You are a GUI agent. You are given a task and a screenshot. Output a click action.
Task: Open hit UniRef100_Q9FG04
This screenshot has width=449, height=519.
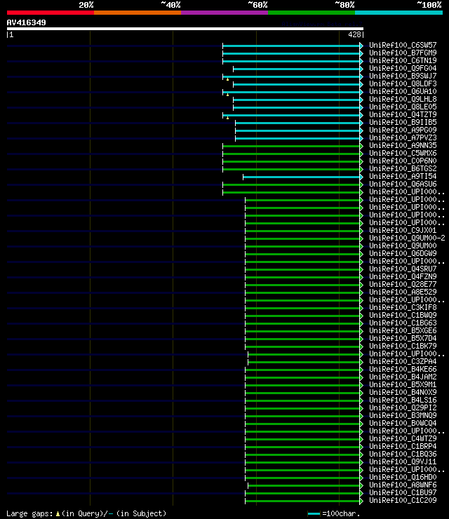coord(403,68)
